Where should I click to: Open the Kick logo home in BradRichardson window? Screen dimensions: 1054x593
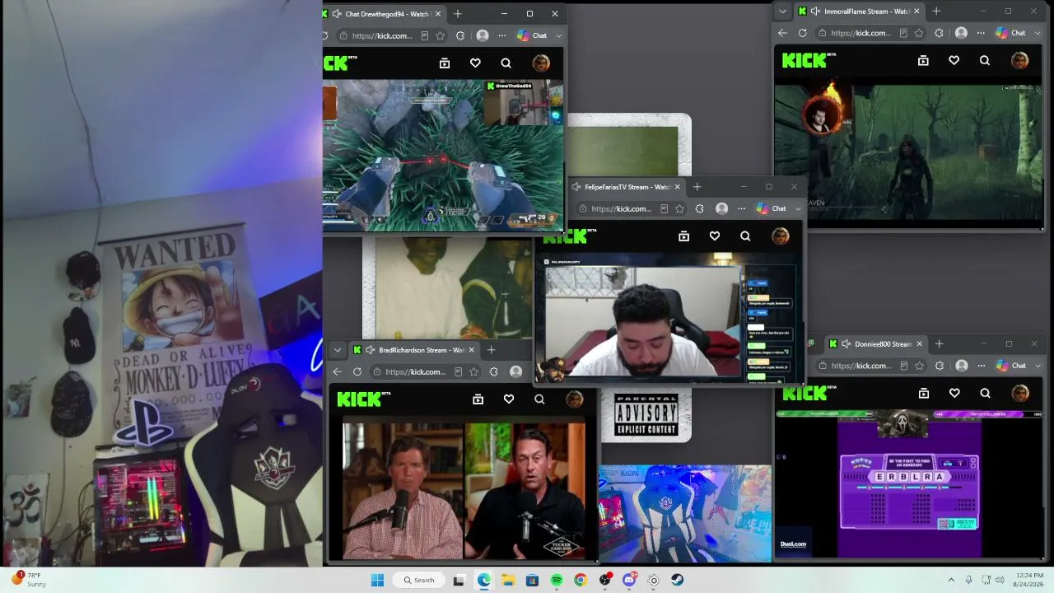pyautogui.click(x=363, y=399)
